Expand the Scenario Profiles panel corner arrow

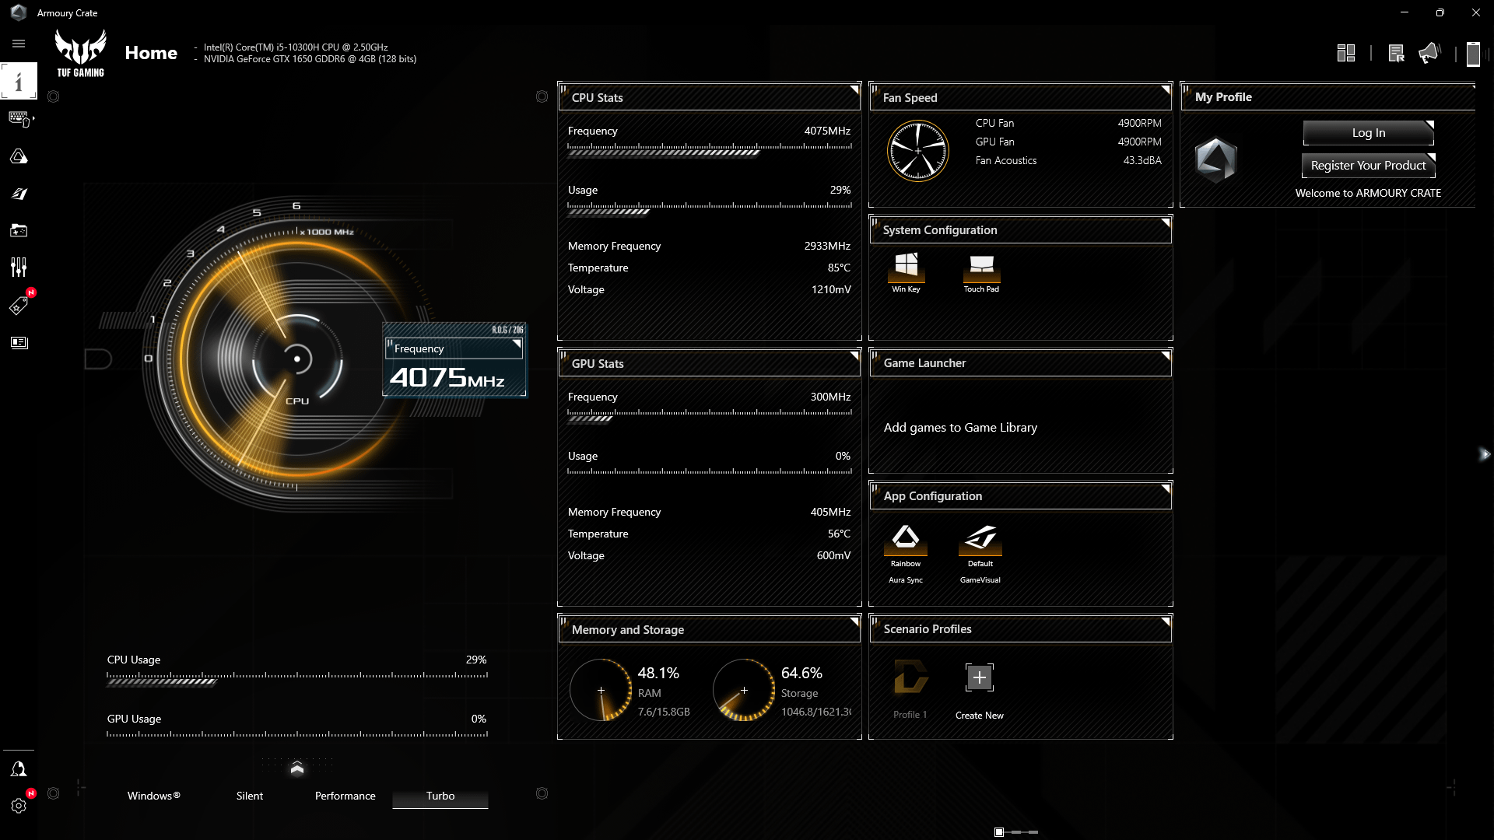[1165, 622]
